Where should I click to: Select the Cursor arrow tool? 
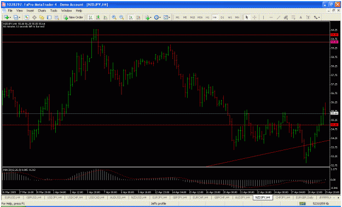click(x=247, y=18)
